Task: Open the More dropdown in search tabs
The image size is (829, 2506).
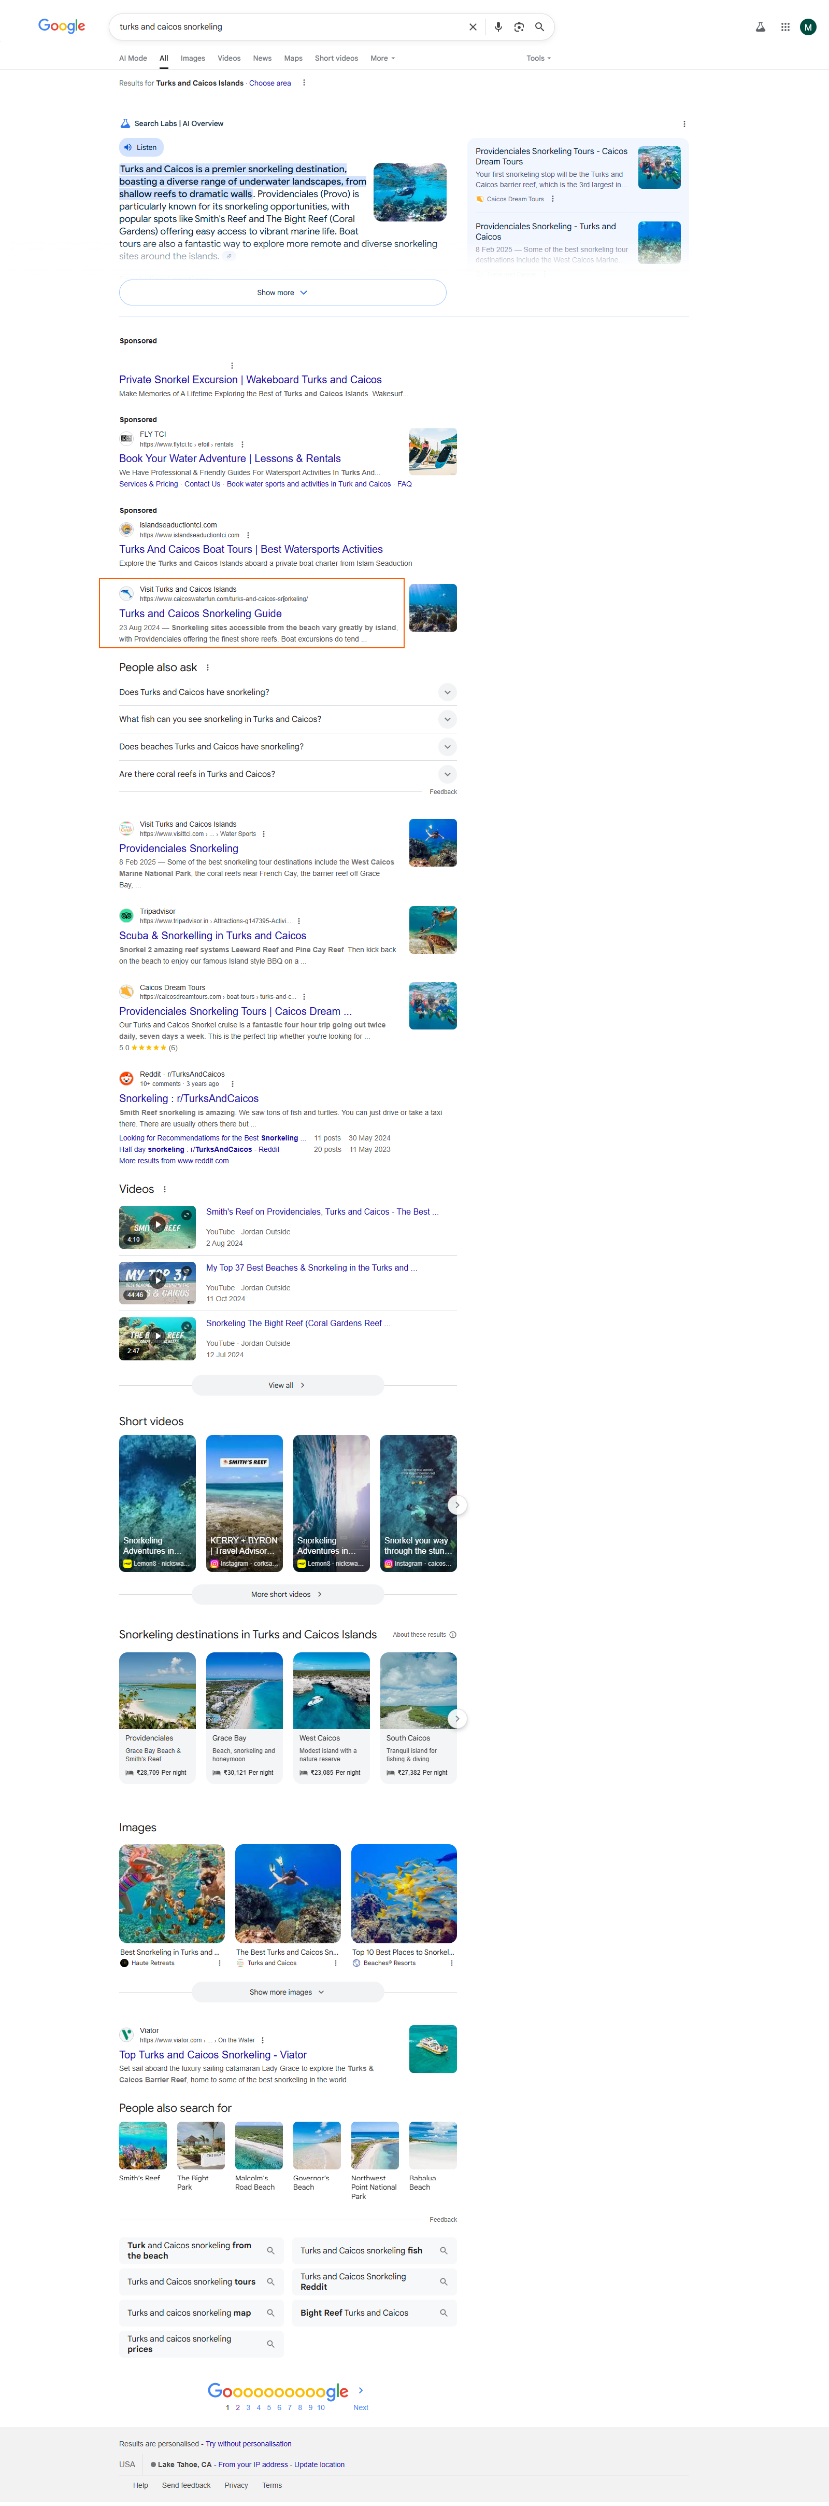Action: [x=382, y=59]
